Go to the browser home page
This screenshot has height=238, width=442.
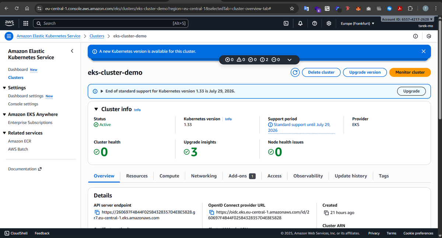(x=27, y=8)
